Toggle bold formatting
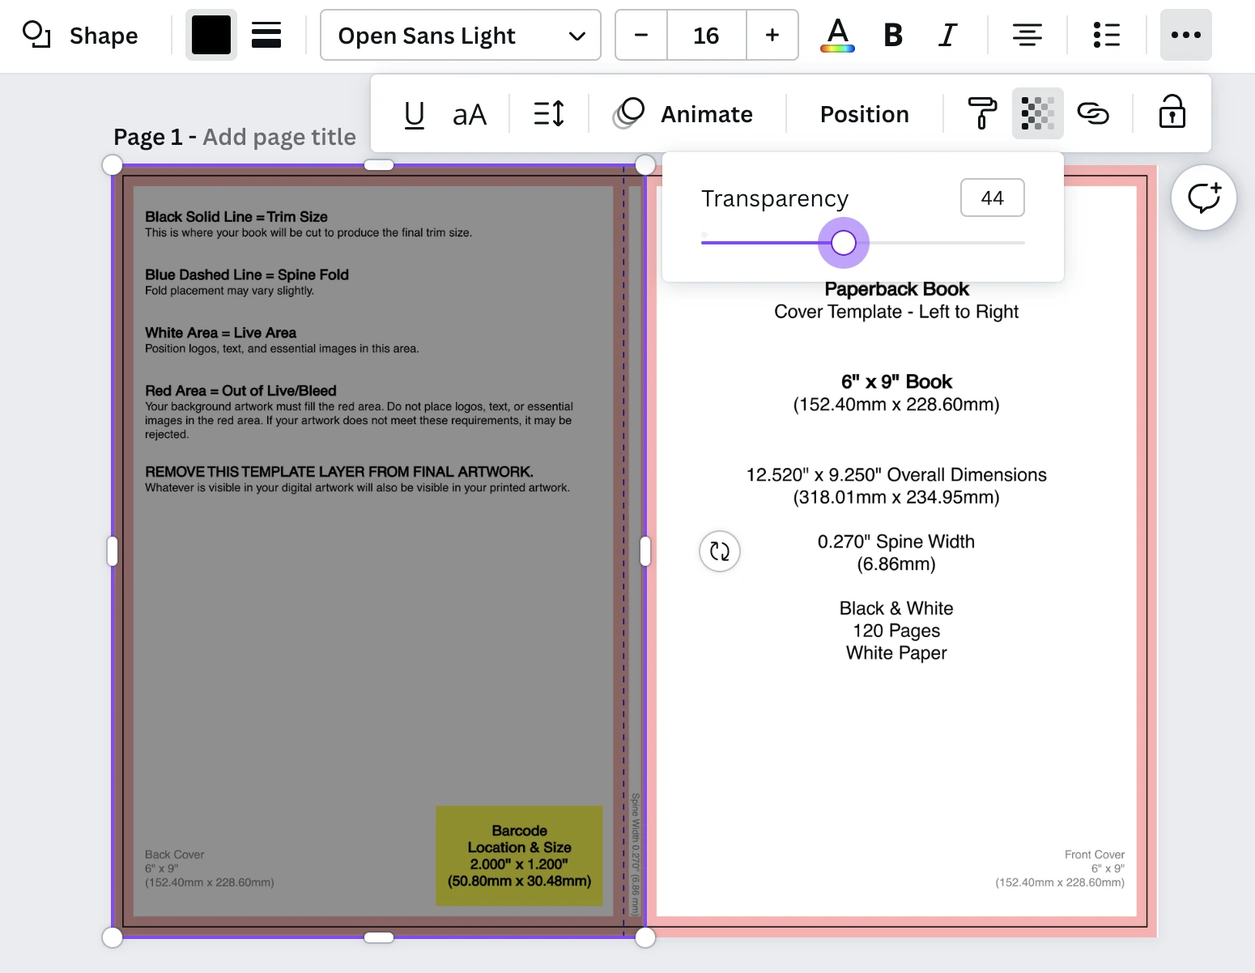 pyautogui.click(x=892, y=35)
